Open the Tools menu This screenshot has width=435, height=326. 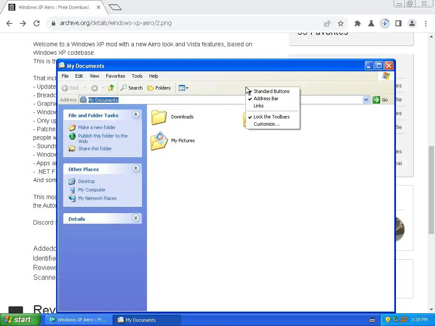[137, 76]
